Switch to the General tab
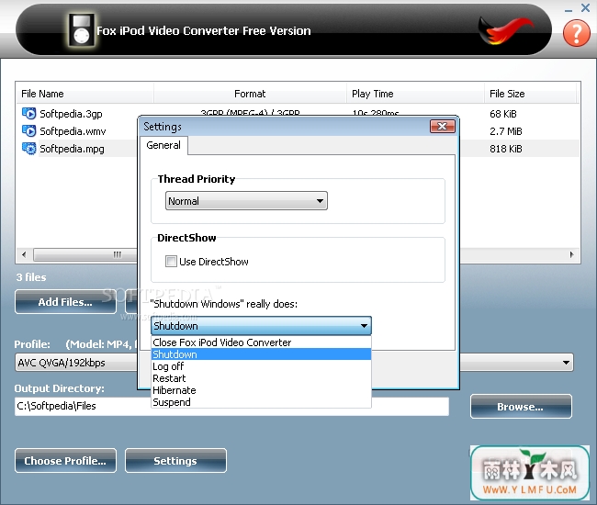This screenshot has width=597, height=505. [163, 145]
